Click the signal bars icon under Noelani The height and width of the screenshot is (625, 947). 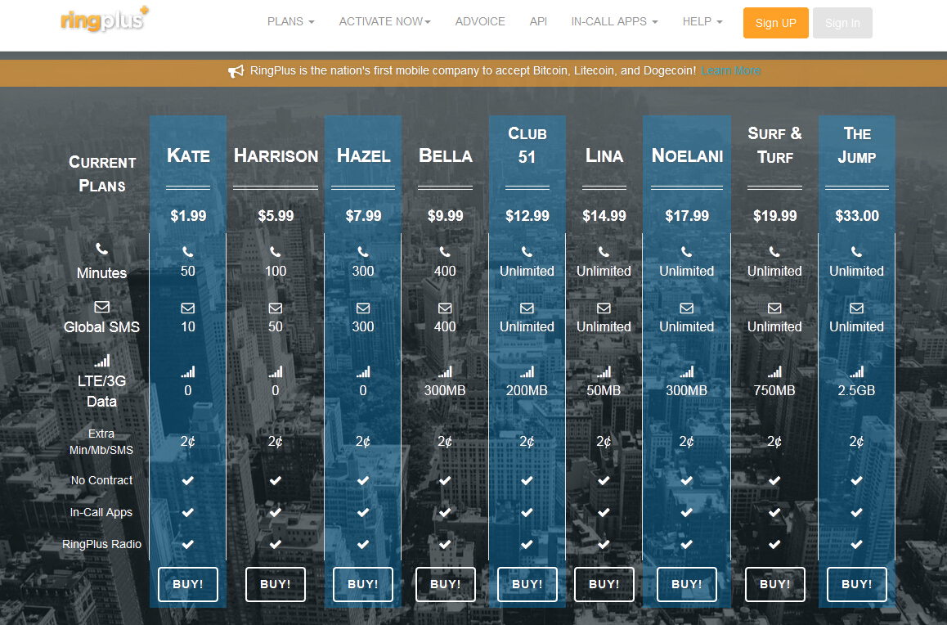(x=687, y=371)
